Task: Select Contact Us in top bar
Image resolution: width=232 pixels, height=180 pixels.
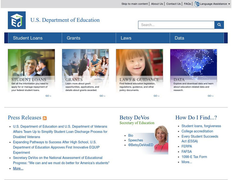Action: (173, 4)
